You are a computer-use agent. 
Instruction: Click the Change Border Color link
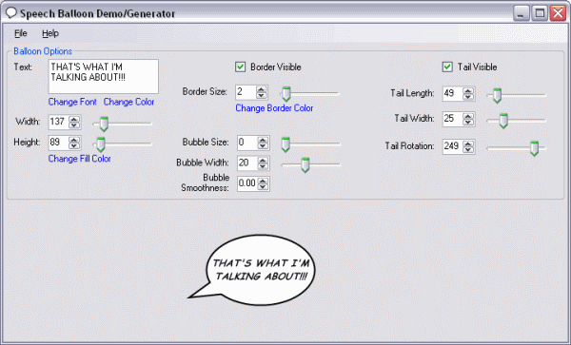[x=274, y=108]
